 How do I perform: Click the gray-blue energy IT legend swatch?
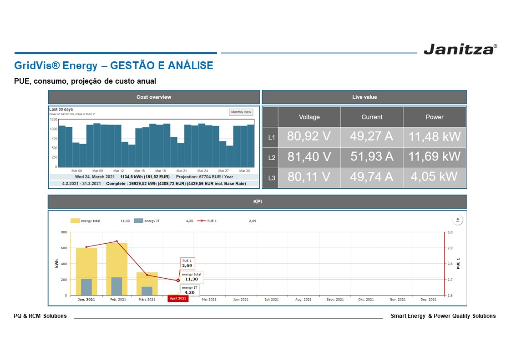[x=138, y=221]
